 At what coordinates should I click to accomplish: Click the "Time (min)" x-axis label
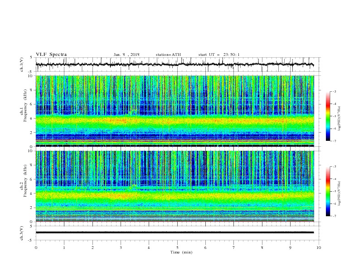click(x=181, y=252)
